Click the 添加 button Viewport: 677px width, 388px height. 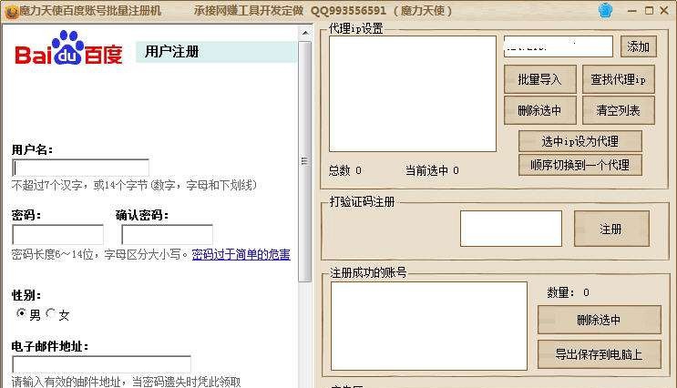tap(639, 46)
